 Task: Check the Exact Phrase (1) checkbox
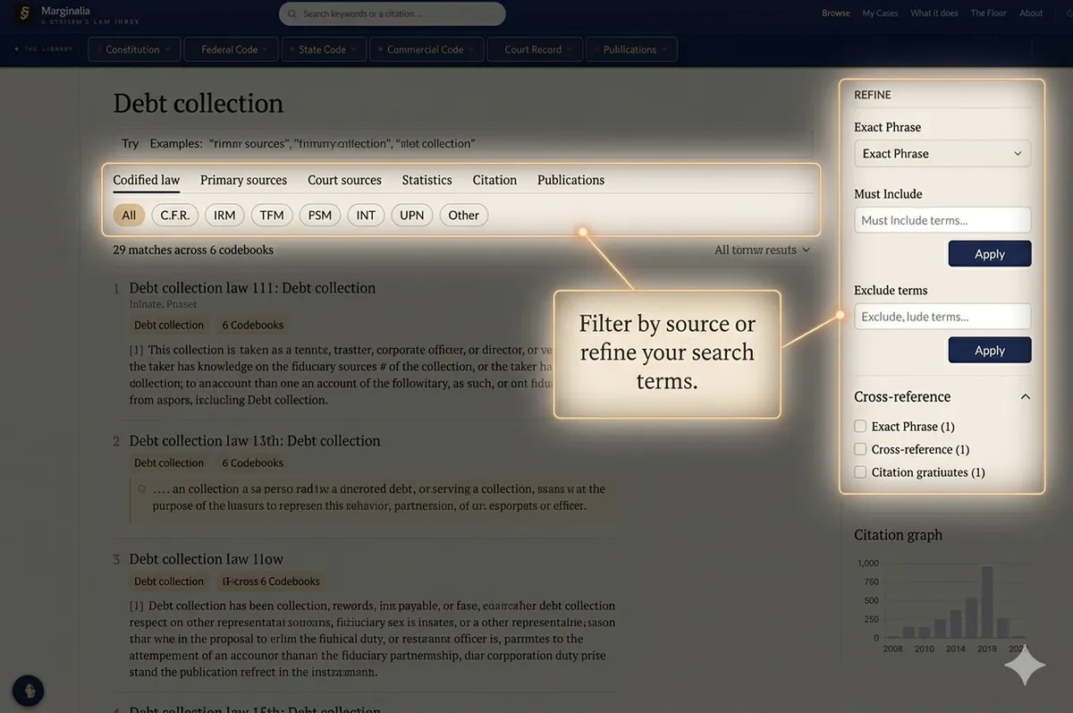[x=860, y=426]
